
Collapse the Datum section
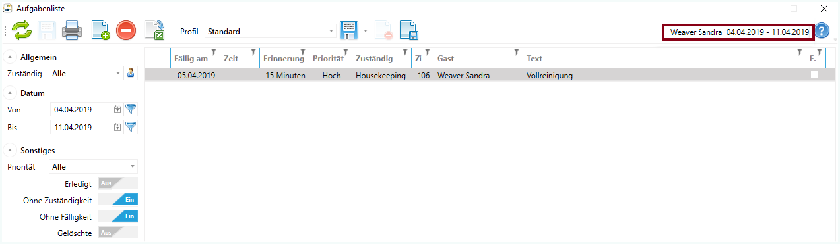[x=10, y=93]
